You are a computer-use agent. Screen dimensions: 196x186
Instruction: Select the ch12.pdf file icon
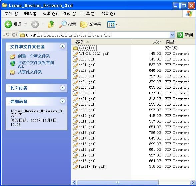(x=75, y=127)
